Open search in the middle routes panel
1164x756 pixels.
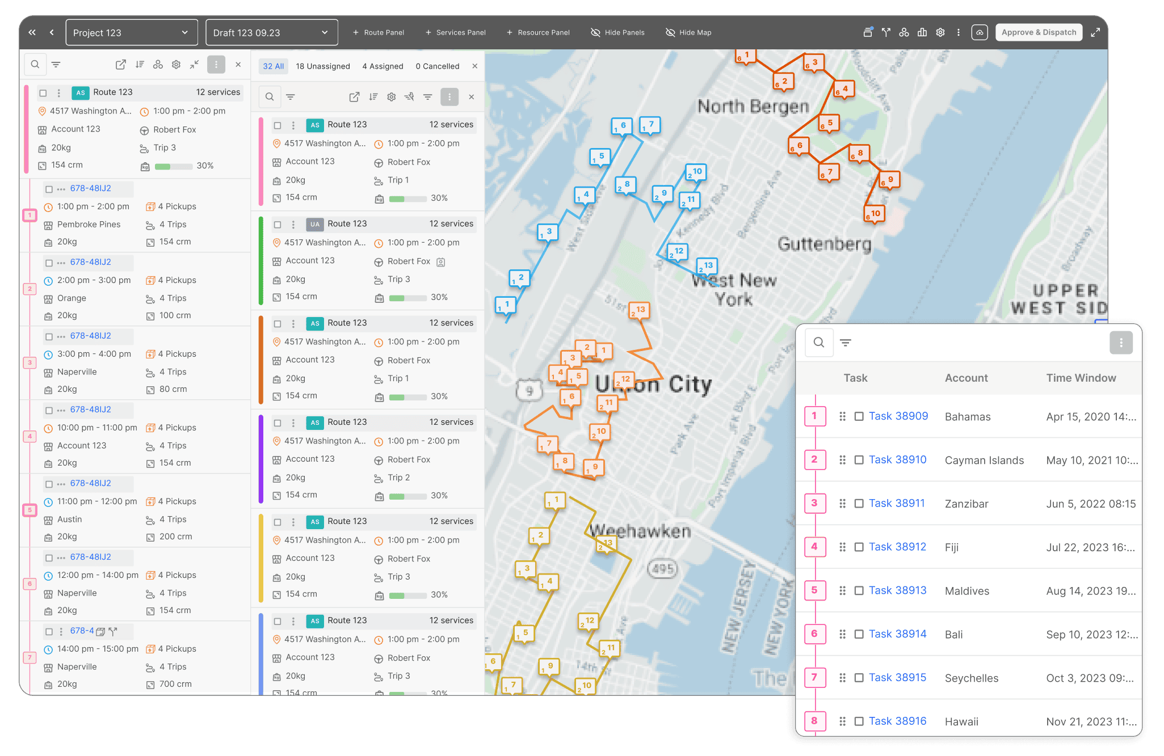270,97
